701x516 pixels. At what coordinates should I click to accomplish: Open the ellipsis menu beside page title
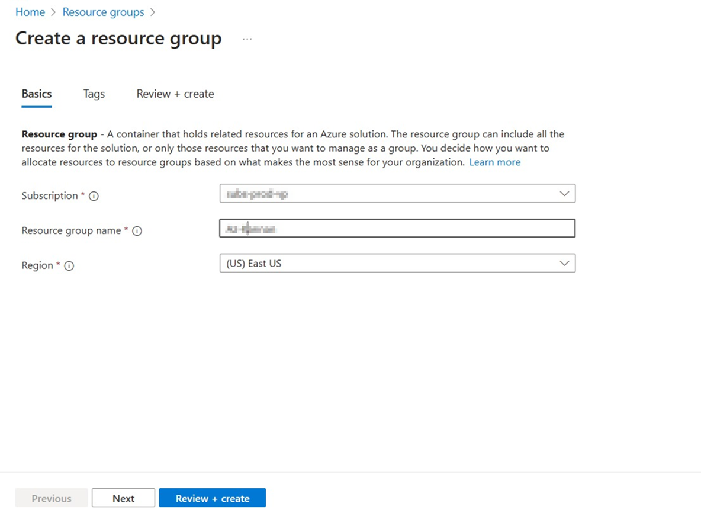coord(247,39)
